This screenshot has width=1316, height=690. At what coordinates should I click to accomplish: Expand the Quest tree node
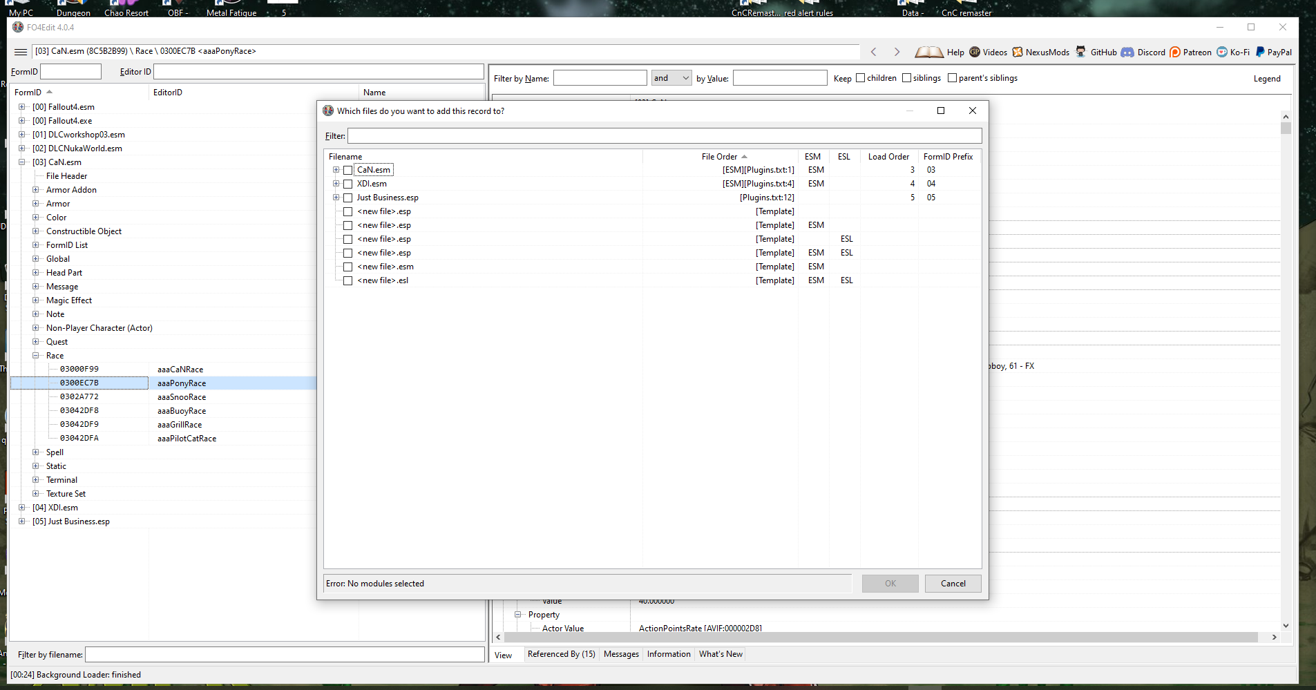point(35,342)
